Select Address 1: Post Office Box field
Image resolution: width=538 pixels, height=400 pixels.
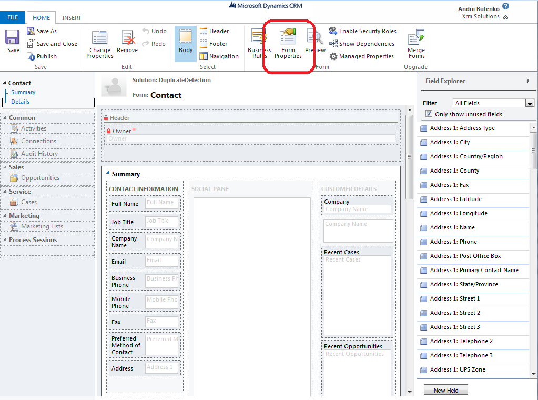474,256
